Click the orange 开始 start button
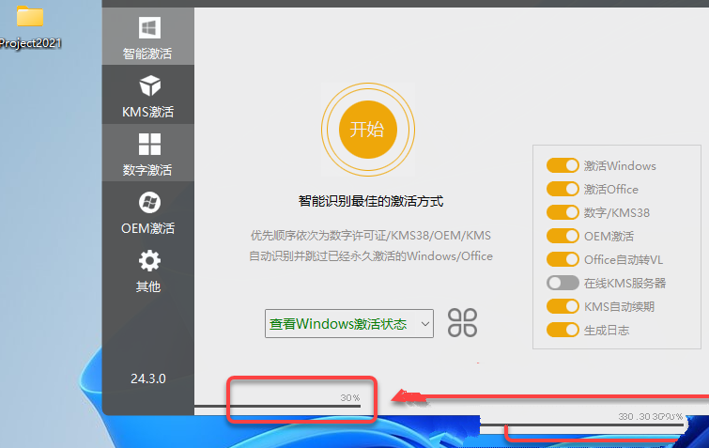Image resolution: width=709 pixels, height=448 pixels. pyautogui.click(x=368, y=130)
